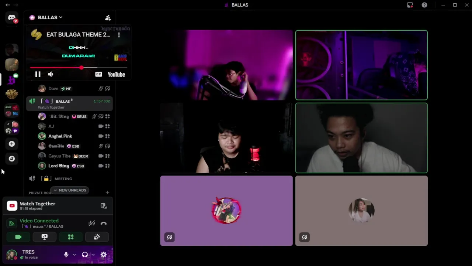Open Discover servers compass icon

click(12, 158)
